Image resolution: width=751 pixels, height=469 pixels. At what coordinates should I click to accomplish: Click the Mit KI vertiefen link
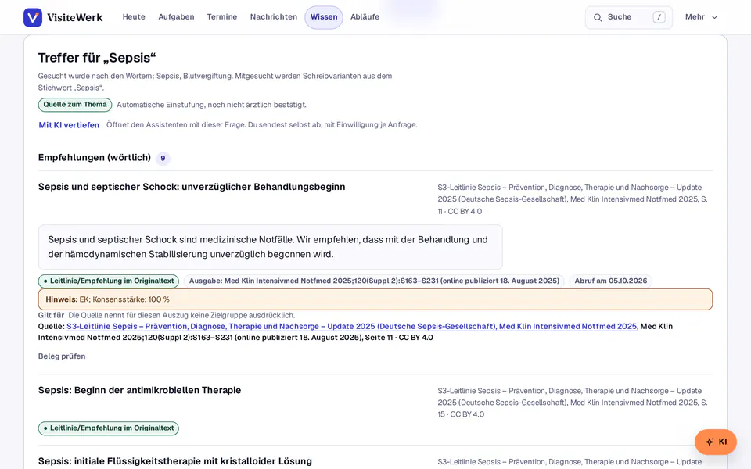pos(69,125)
